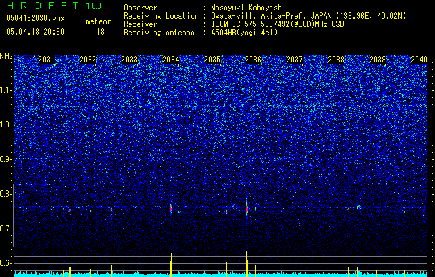Screen dimensions: 435x277
Task: Click the 2034 time marker
Action: coord(171,60)
